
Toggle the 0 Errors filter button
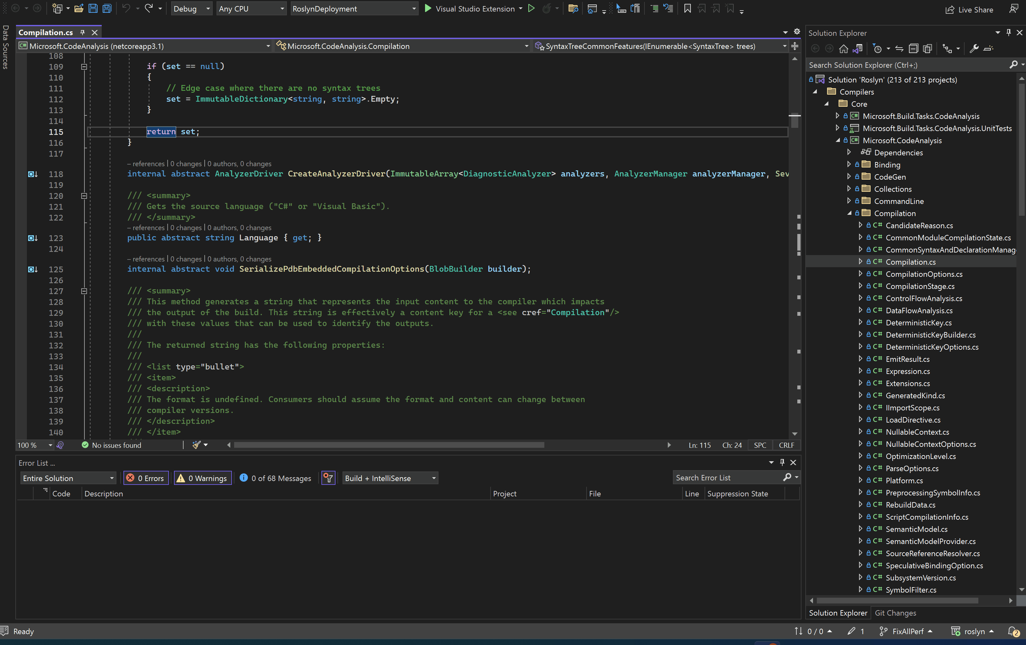click(146, 478)
